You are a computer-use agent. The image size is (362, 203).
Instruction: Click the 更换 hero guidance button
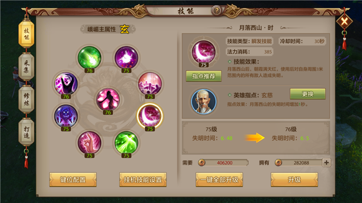(308, 94)
